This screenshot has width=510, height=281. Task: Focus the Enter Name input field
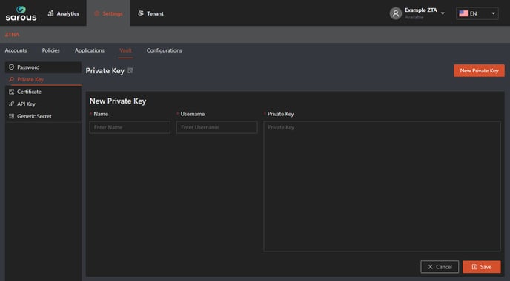click(x=130, y=127)
